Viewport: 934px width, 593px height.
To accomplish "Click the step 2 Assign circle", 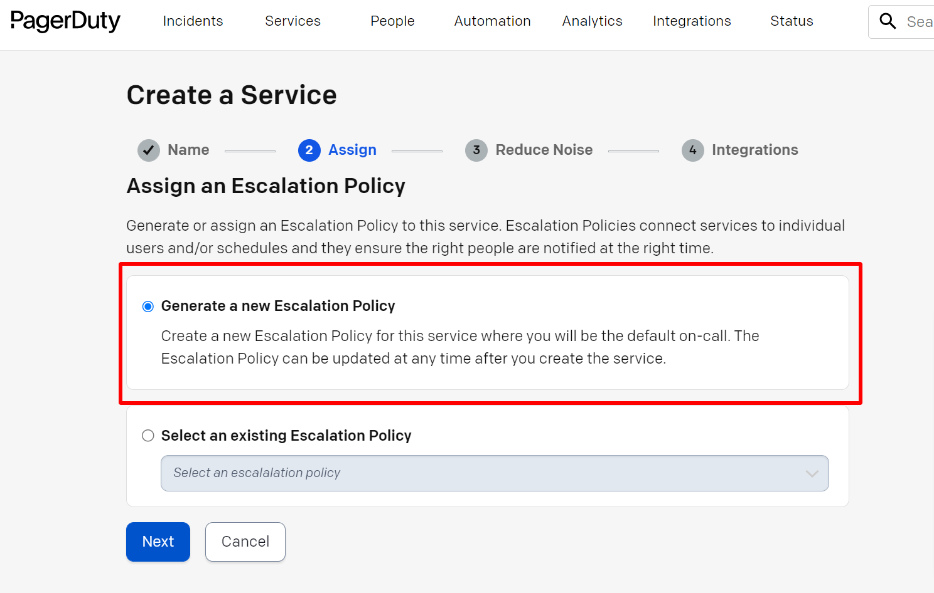I will point(309,150).
